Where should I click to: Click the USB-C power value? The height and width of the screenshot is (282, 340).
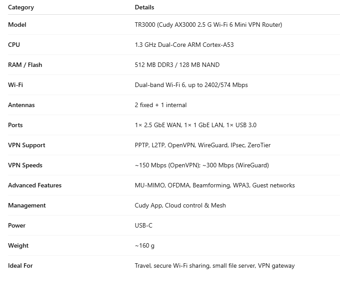coord(143,225)
